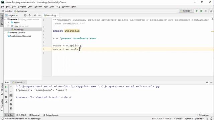Open the Event Log
Viewport: 214px width, 120px height.
click(x=203, y=115)
